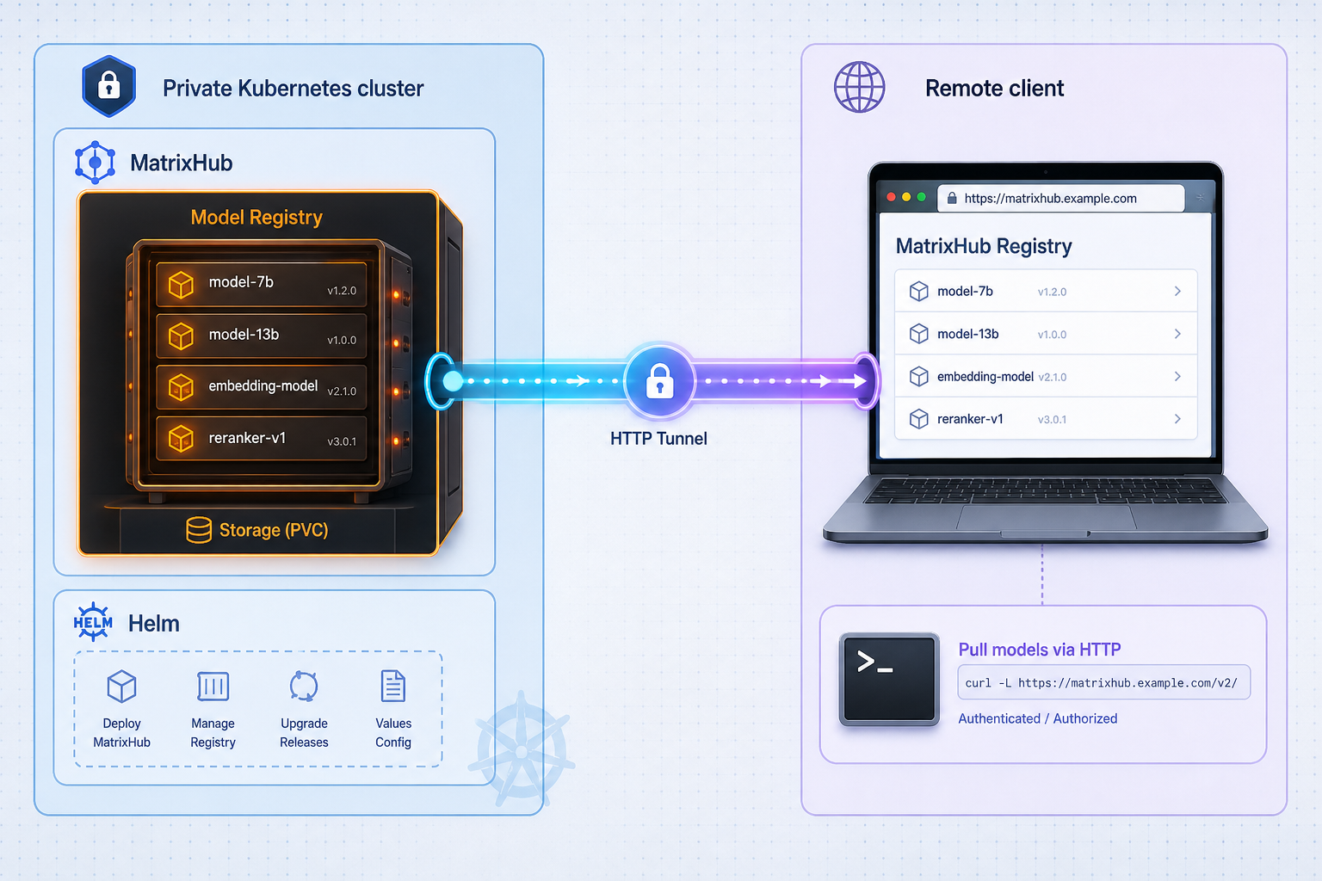Click the MatrixHub Registry page heading
The width and height of the screenshot is (1322, 881).
pos(984,246)
